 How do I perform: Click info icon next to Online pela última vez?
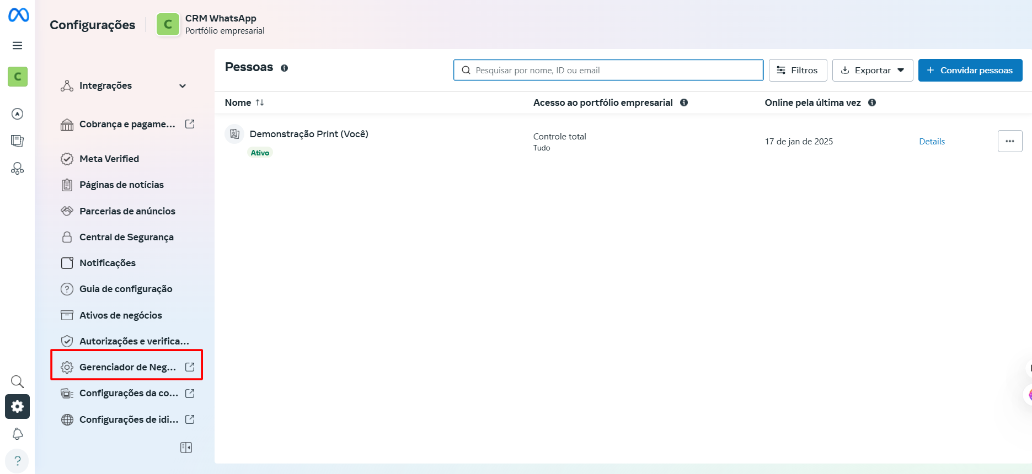click(872, 103)
